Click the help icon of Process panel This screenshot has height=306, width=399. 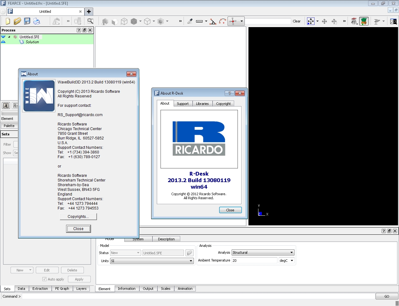point(79,30)
